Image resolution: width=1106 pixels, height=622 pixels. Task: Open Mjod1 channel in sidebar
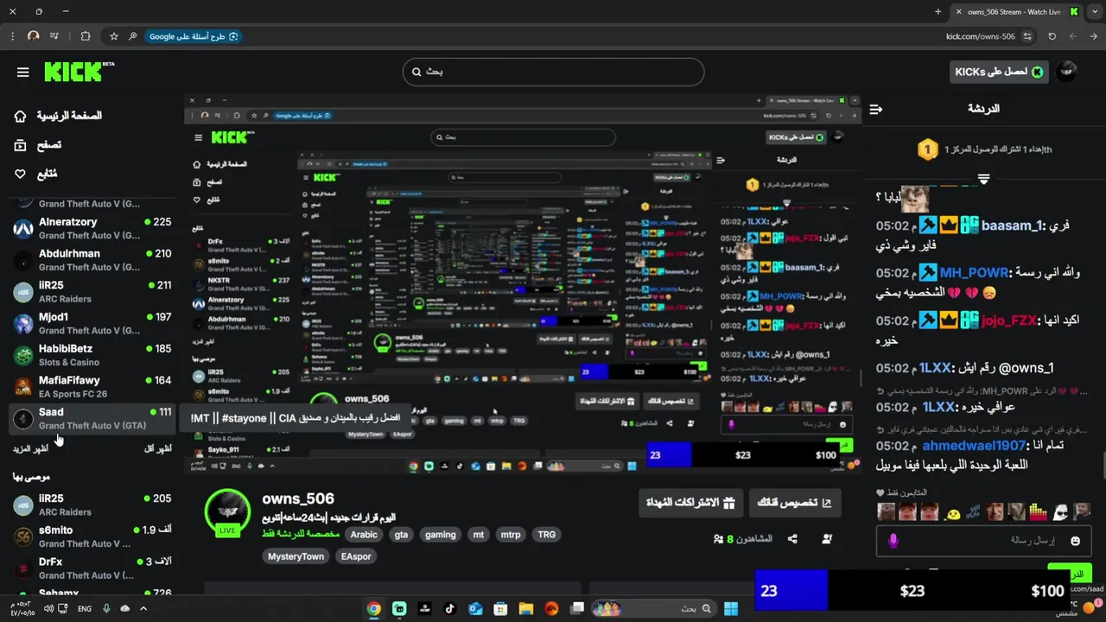pos(92,323)
